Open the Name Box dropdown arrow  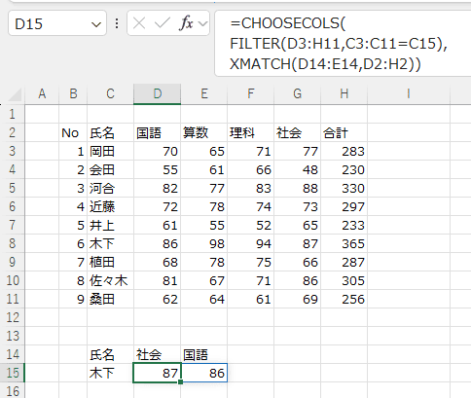[x=96, y=24]
